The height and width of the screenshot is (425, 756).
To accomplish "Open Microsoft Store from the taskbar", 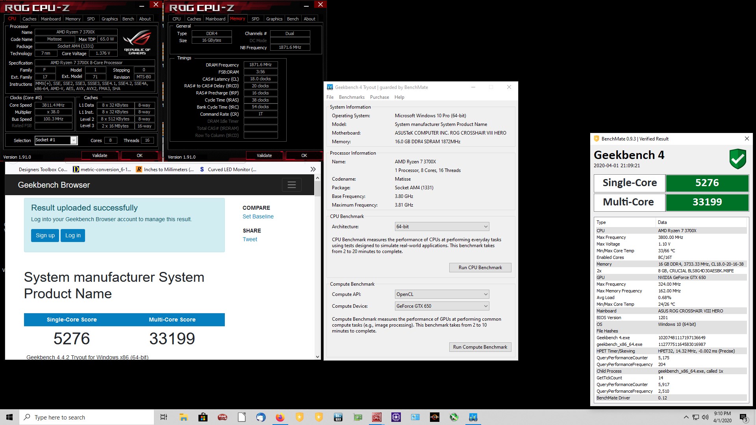I will click(203, 417).
